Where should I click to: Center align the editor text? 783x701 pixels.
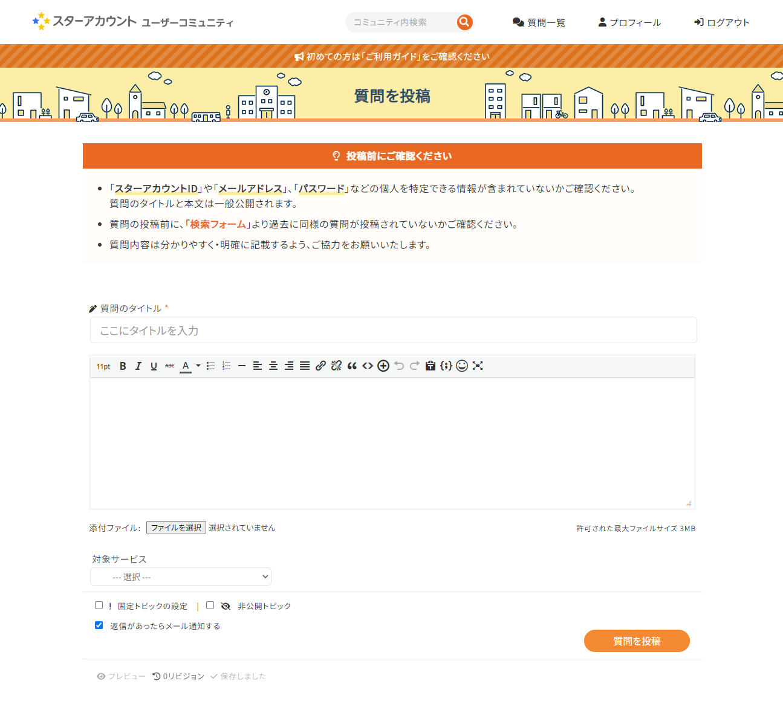click(x=273, y=366)
